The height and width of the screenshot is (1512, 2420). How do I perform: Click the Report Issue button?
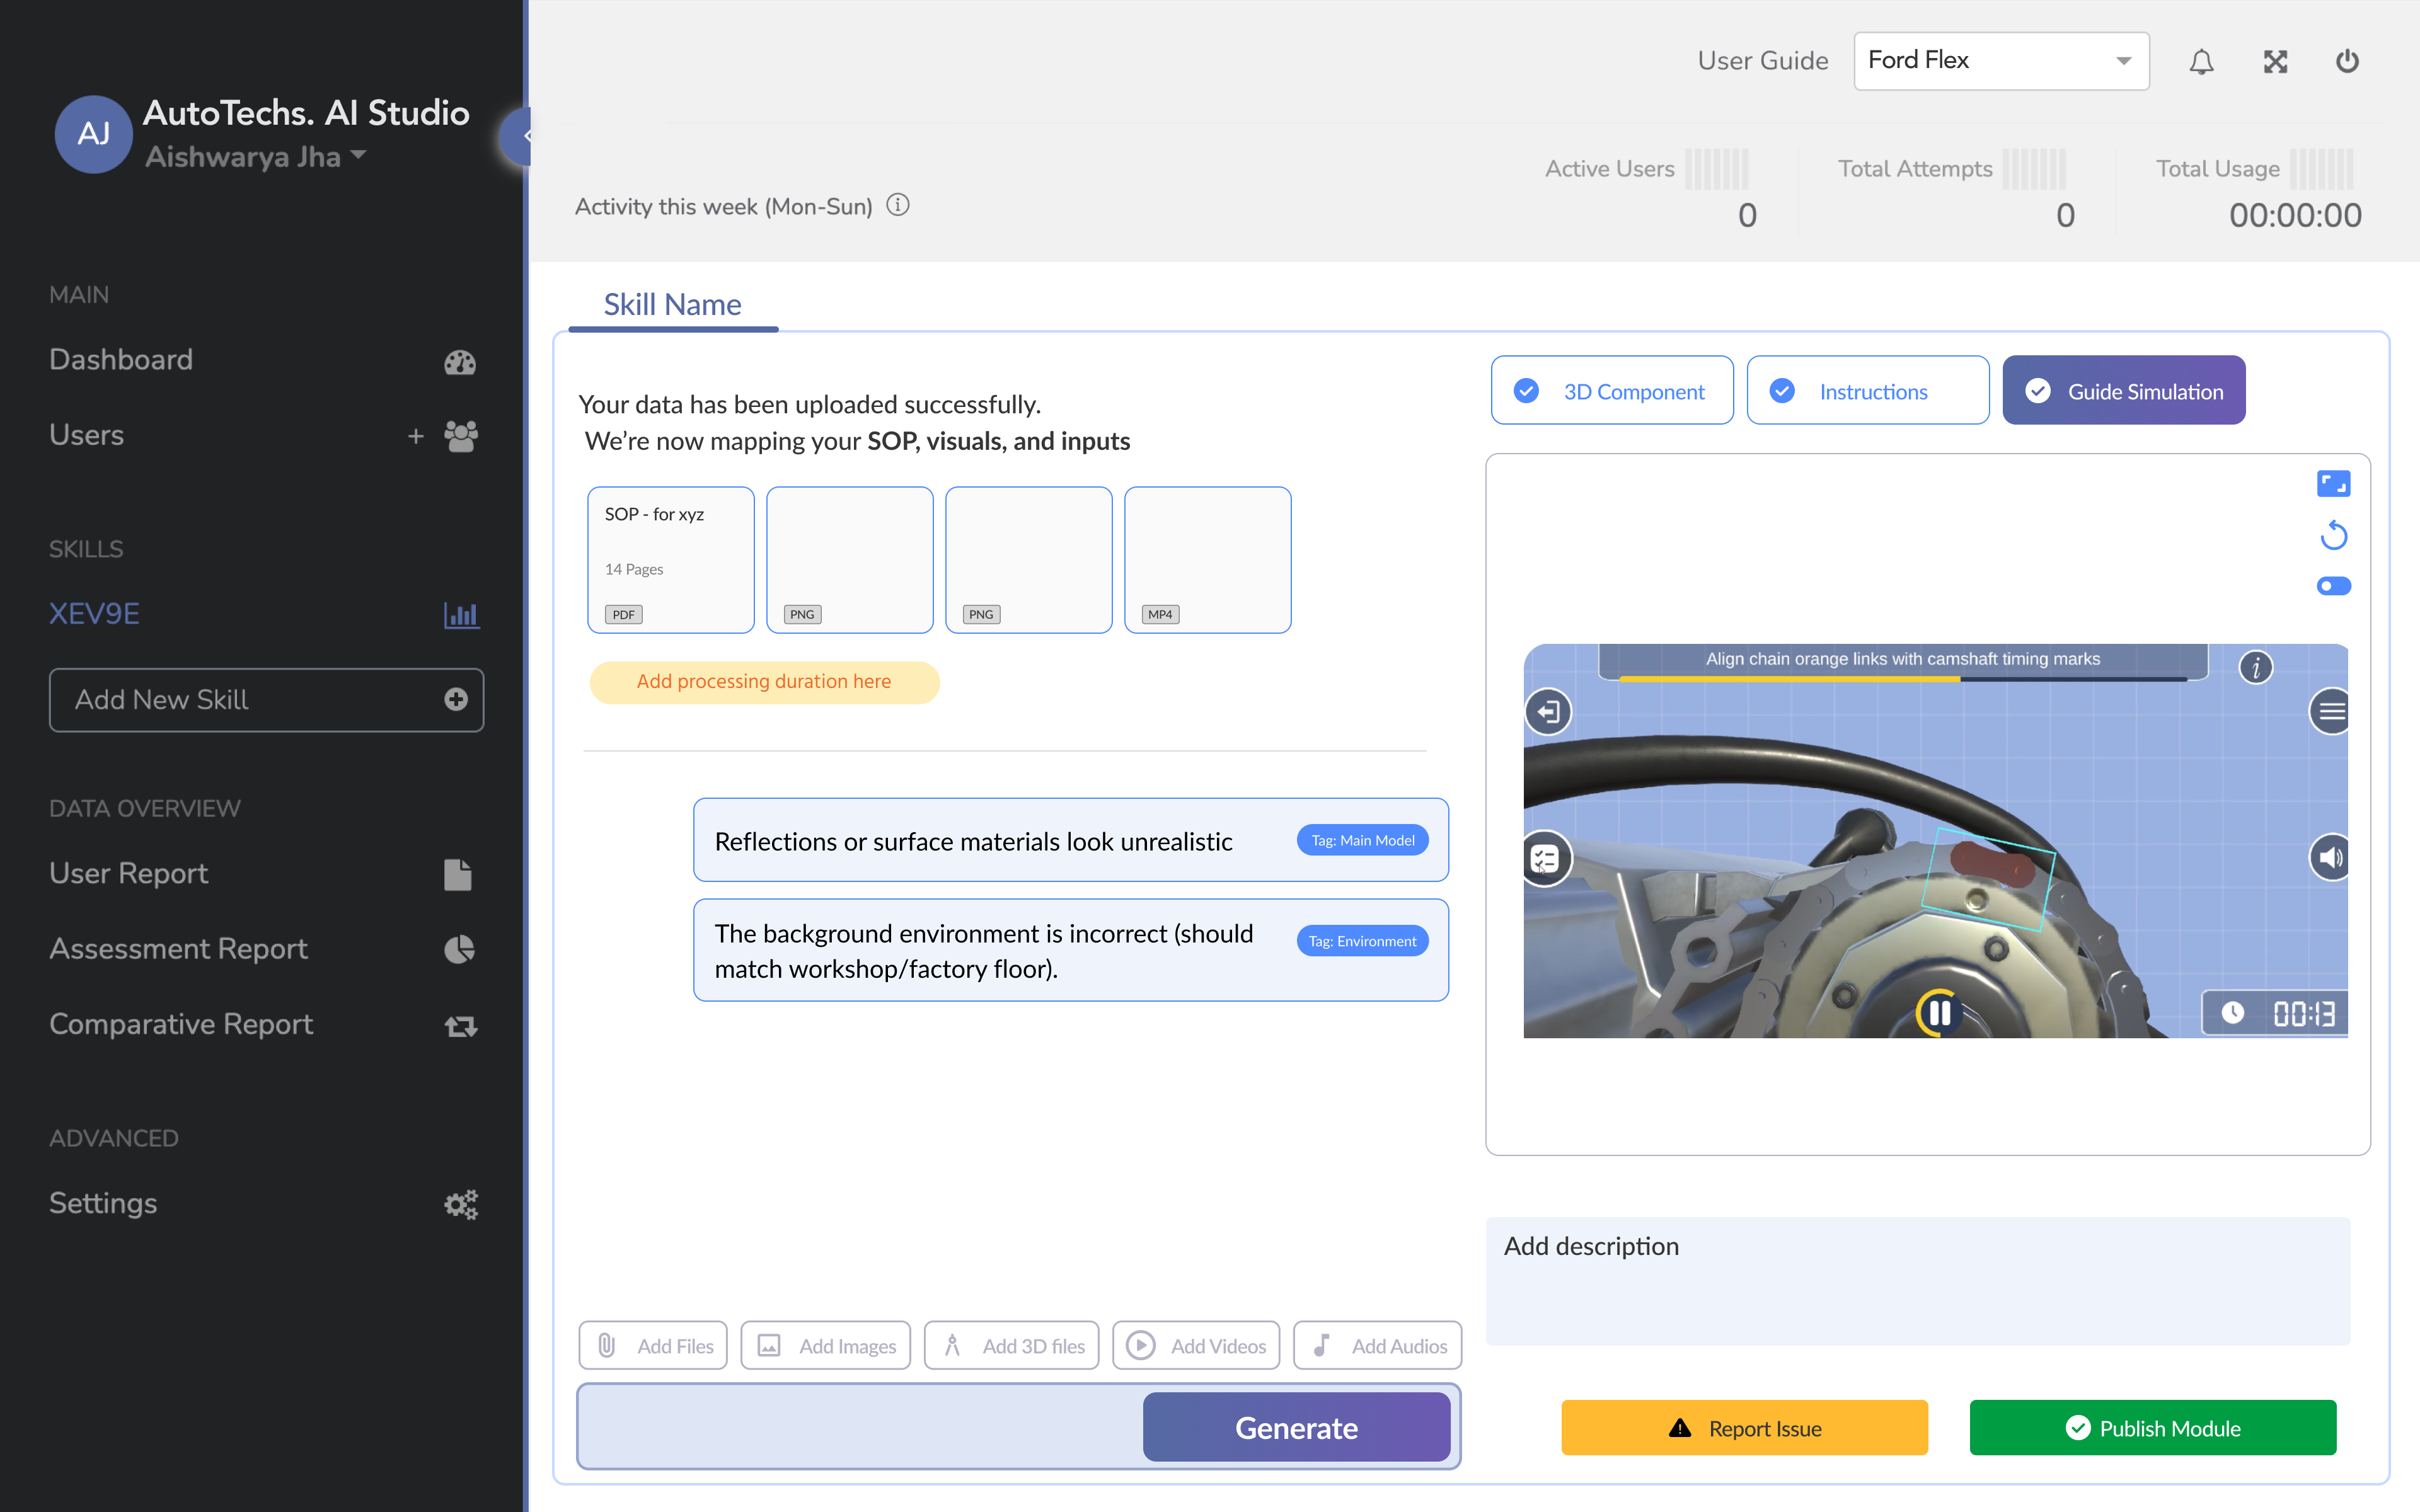(1745, 1428)
